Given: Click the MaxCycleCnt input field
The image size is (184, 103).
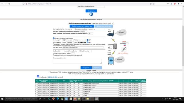Looking at the screenshot, I should click(62, 51).
